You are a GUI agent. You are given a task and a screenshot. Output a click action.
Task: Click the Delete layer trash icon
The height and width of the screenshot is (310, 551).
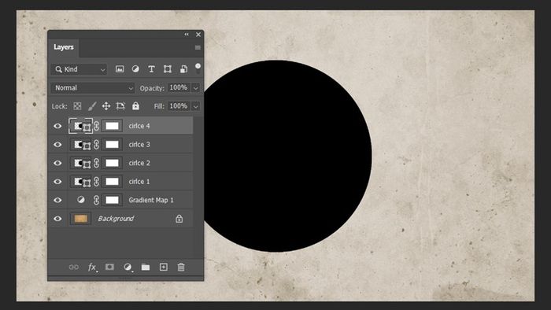pyautogui.click(x=181, y=268)
